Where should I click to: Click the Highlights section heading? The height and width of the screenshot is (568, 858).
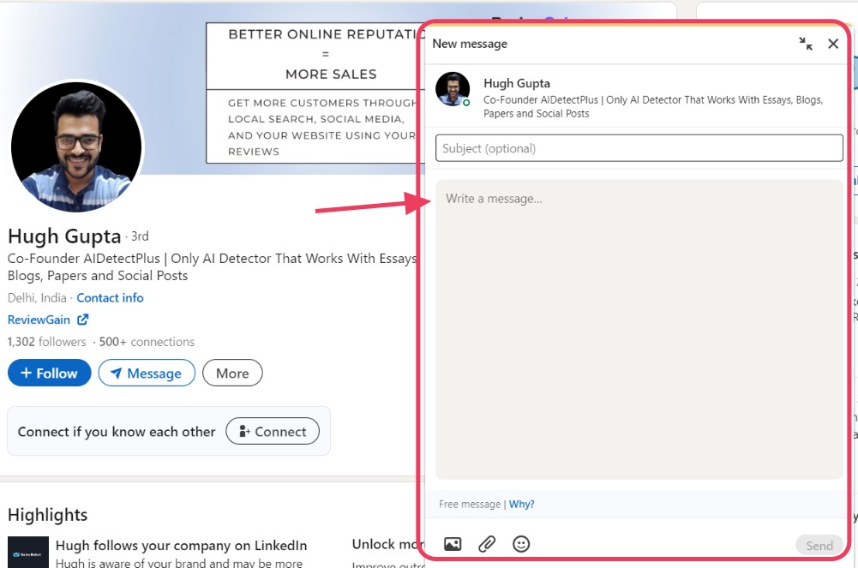[x=48, y=514]
